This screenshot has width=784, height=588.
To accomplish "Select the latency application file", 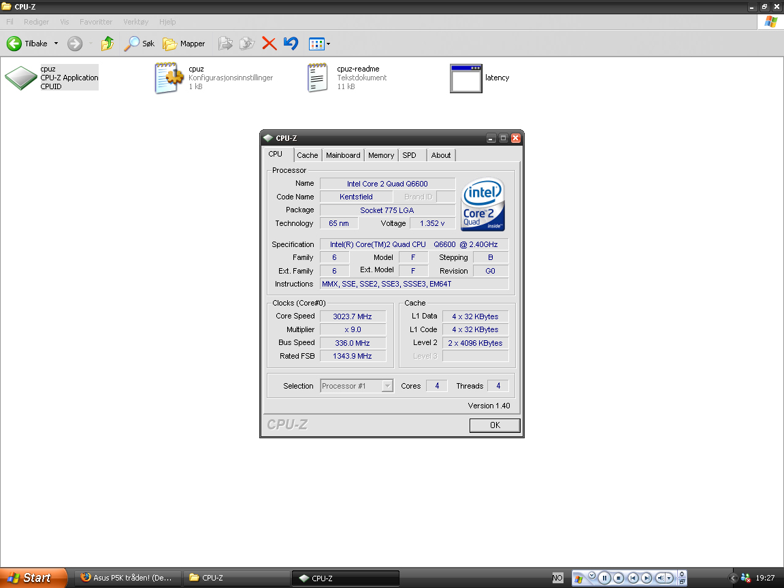I will tap(479, 78).
